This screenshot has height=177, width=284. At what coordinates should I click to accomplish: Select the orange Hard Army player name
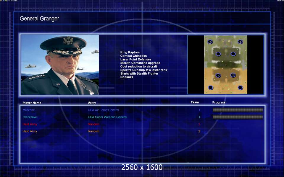[30, 131]
